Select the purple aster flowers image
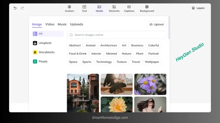 coord(150,84)
